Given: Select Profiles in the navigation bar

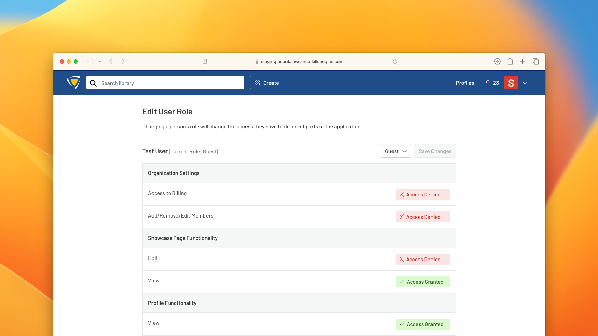Looking at the screenshot, I should tap(465, 83).
